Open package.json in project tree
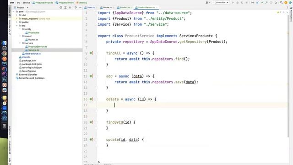The width and height of the screenshot is (293, 165). point(29,60)
